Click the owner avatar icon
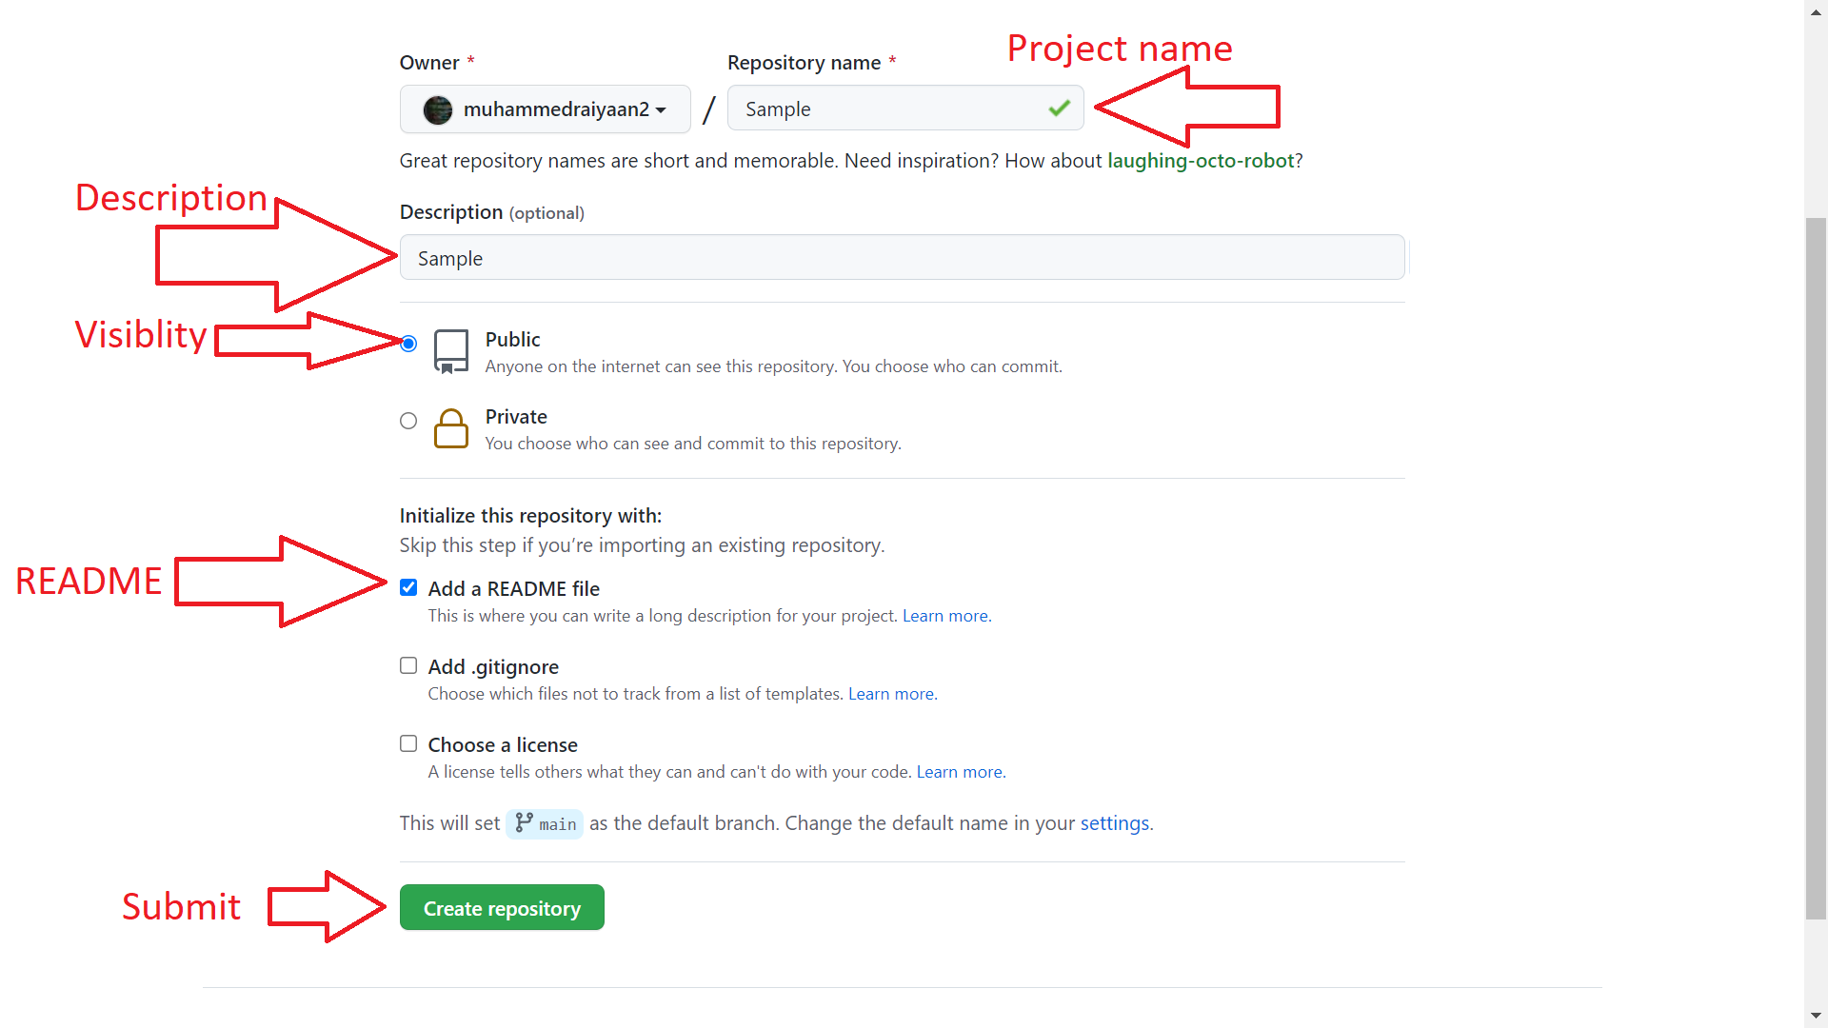This screenshot has width=1828, height=1028. click(x=437, y=109)
